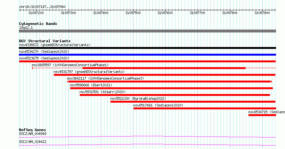Click ruler position 31097500
Screen dimensions: 285x149
[133, 13]
